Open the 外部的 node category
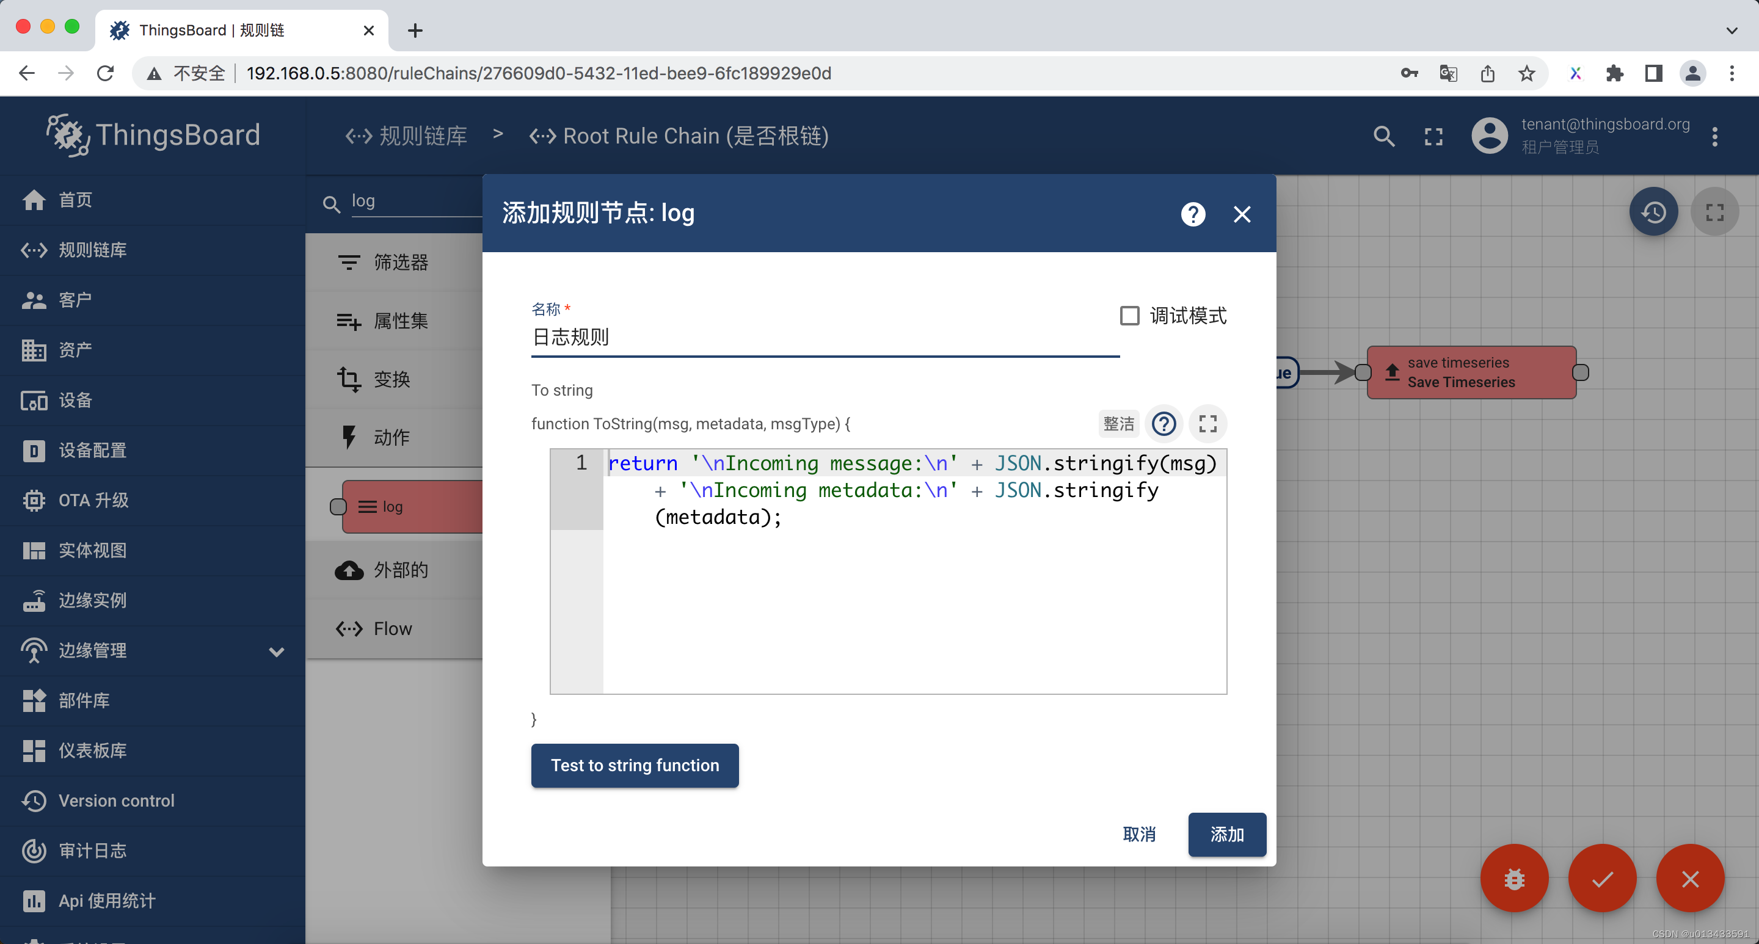The height and width of the screenshot is (944, 1759). pos(401,570)
